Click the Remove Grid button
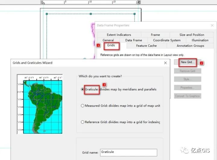This screenshot has height=160, width=217. (187, 71)
